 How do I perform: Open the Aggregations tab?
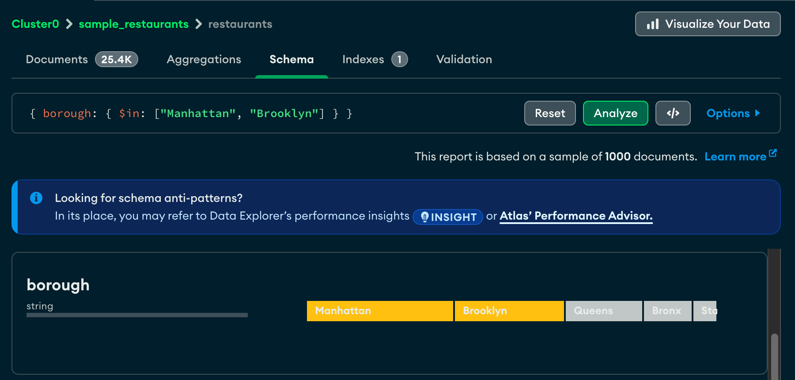click(x=204, y=59)
